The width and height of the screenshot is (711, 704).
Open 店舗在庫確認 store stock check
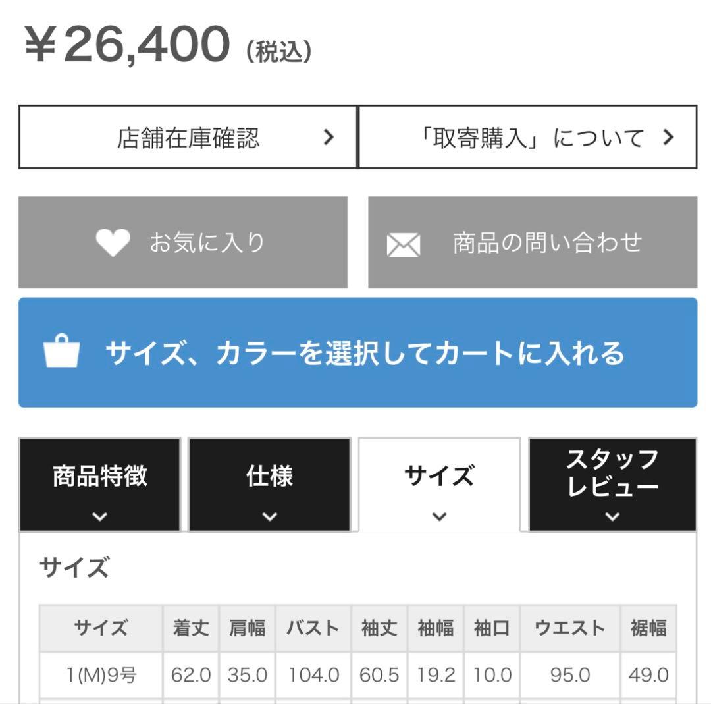[x=187, y=138]
